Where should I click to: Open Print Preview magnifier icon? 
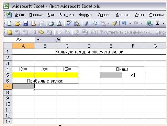click(x=59, y=24)
